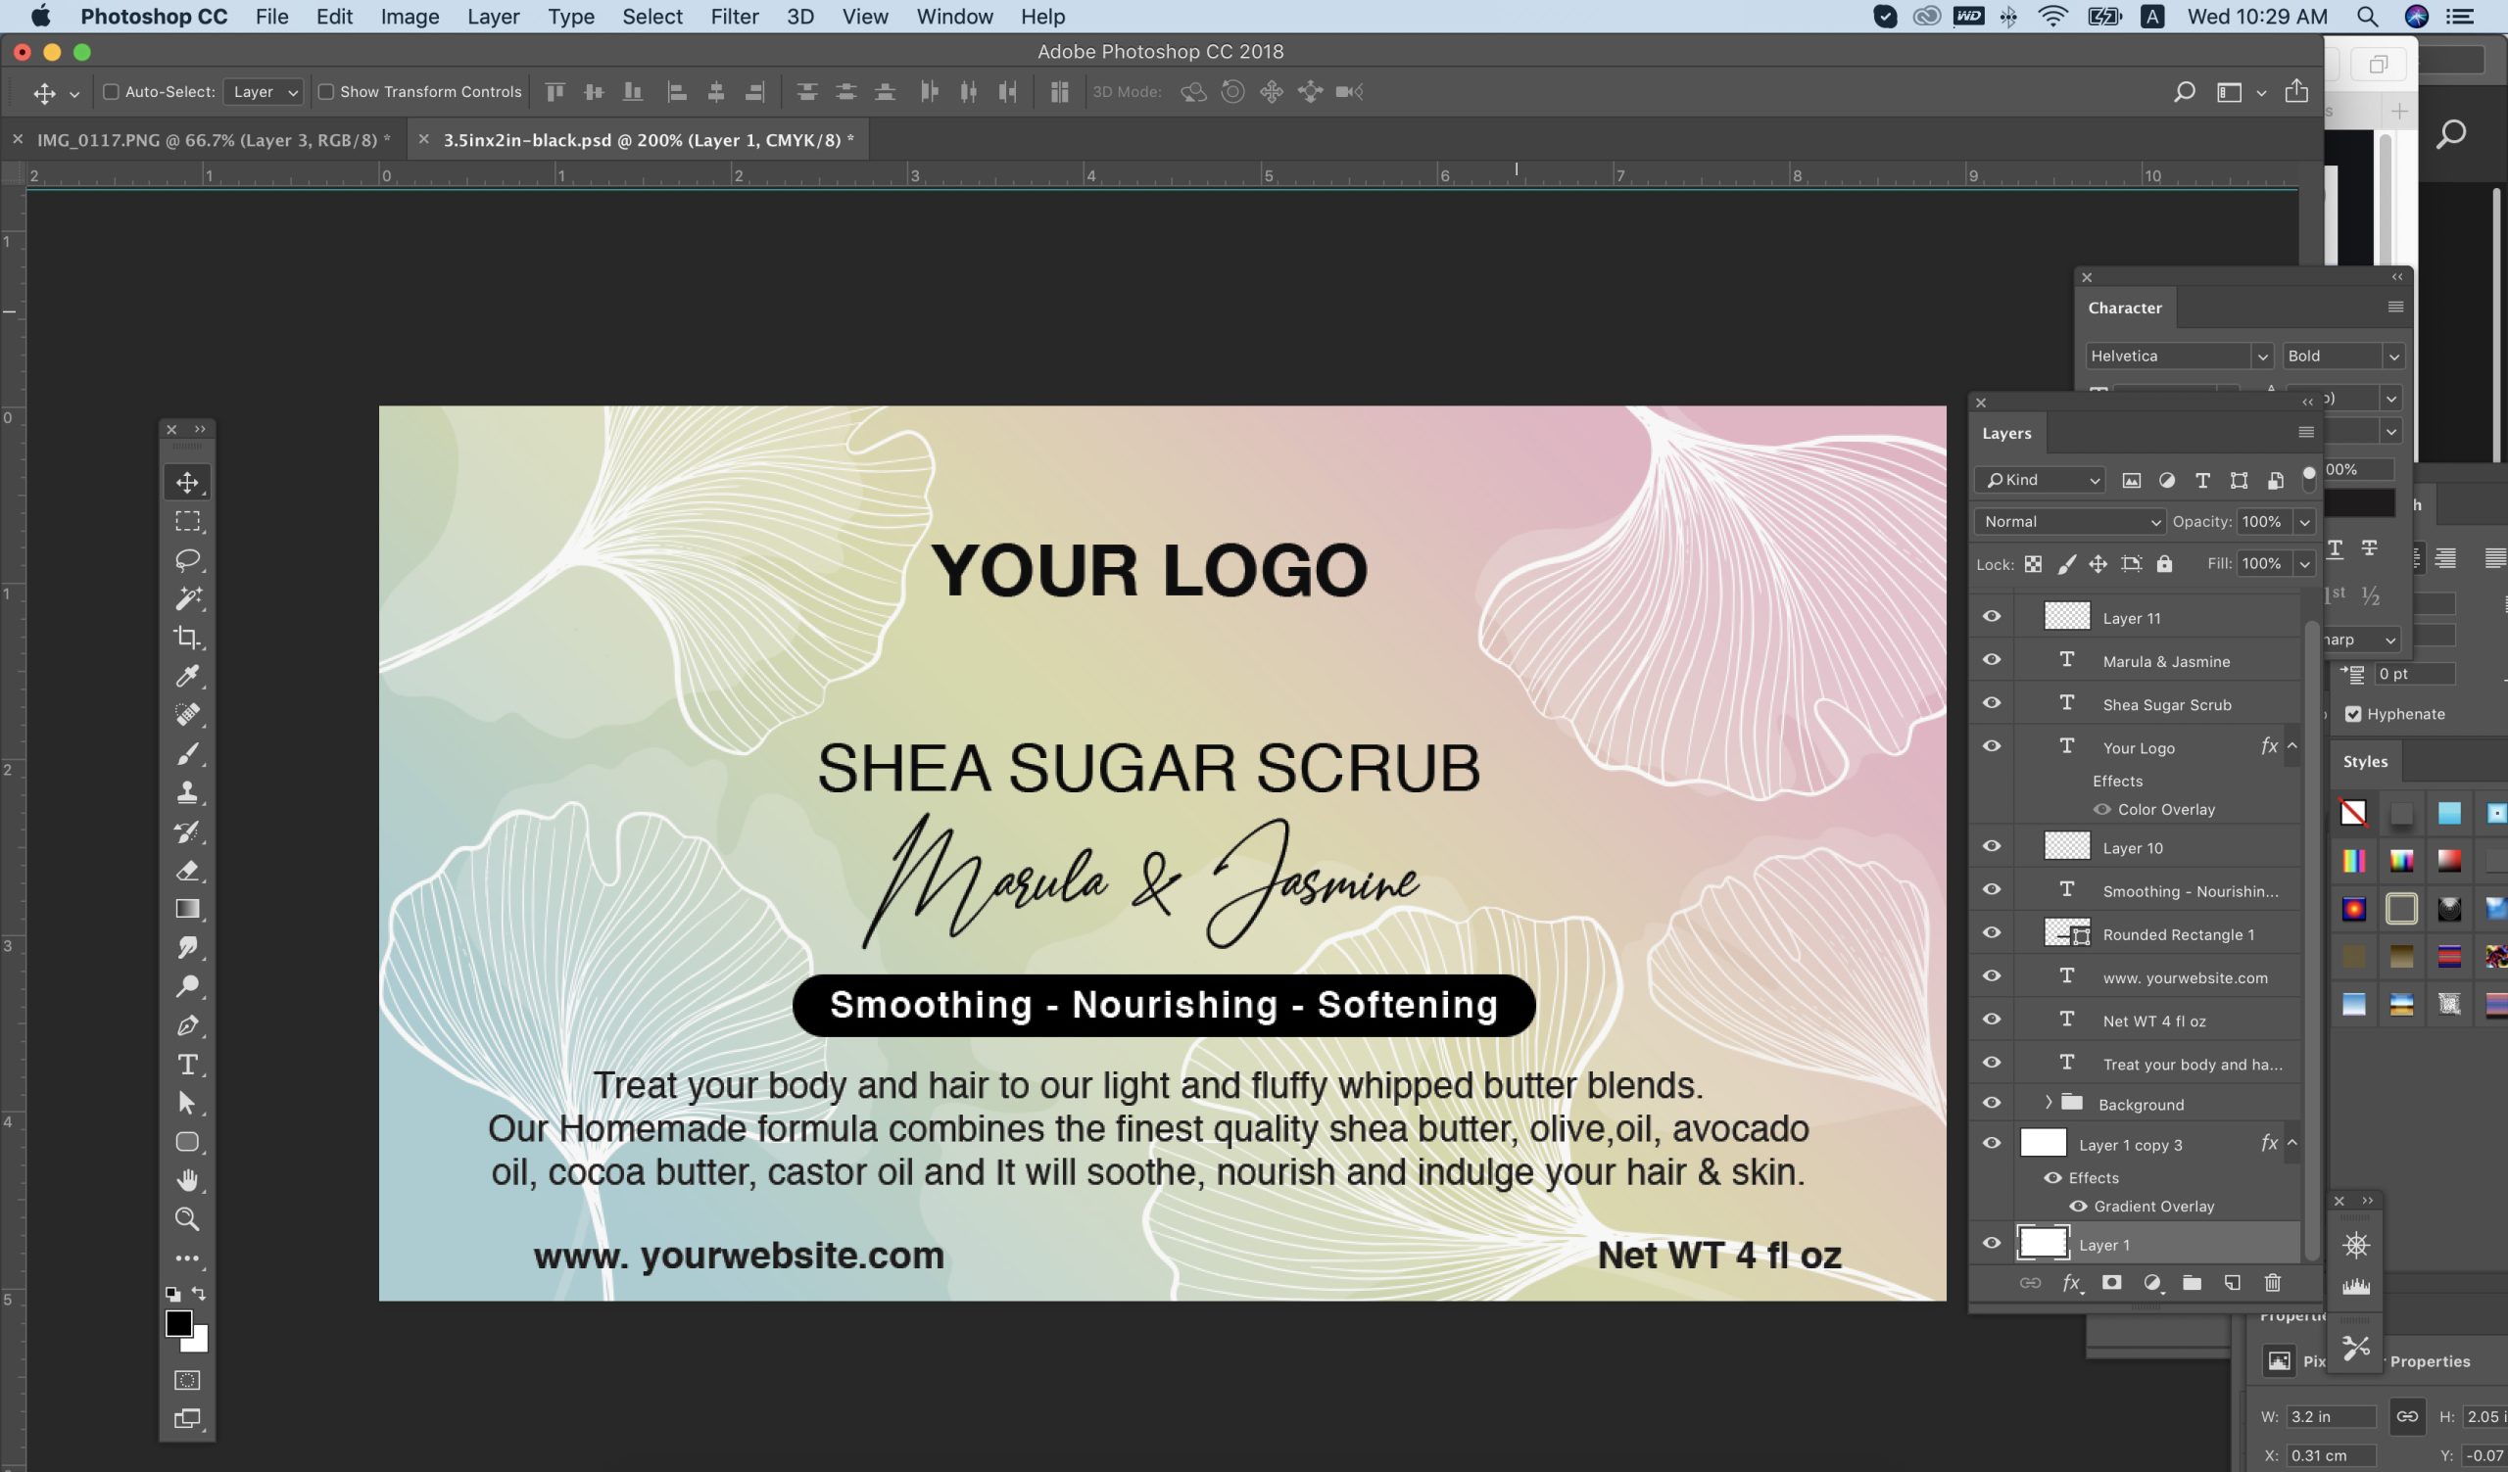Open the Bold font style dropdown

point(2393,356)
